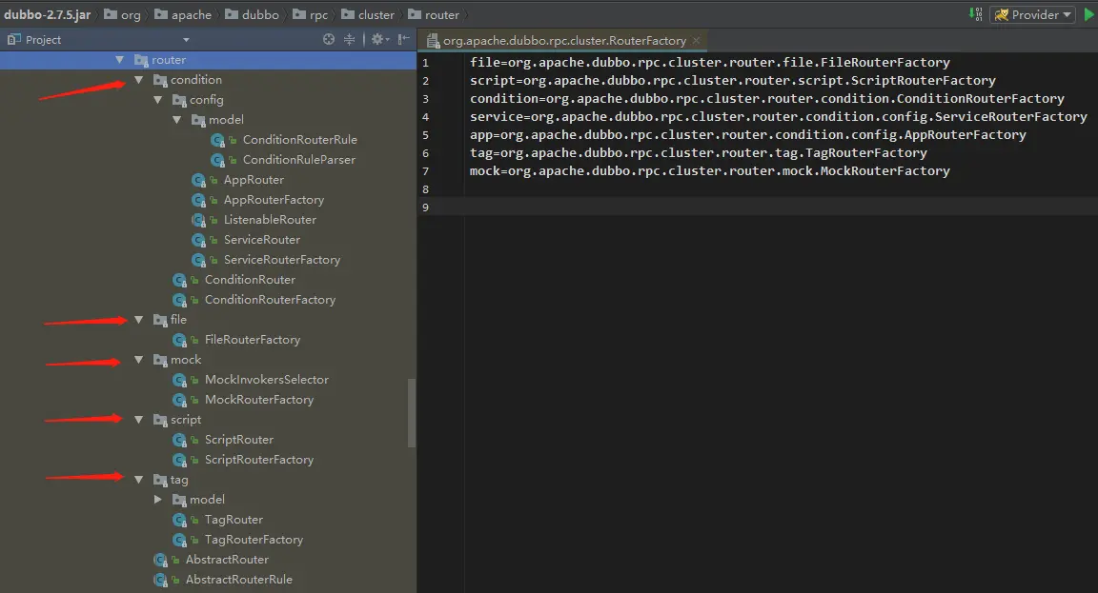Open the Provider run configuration dropdown

coord(1033,14)
